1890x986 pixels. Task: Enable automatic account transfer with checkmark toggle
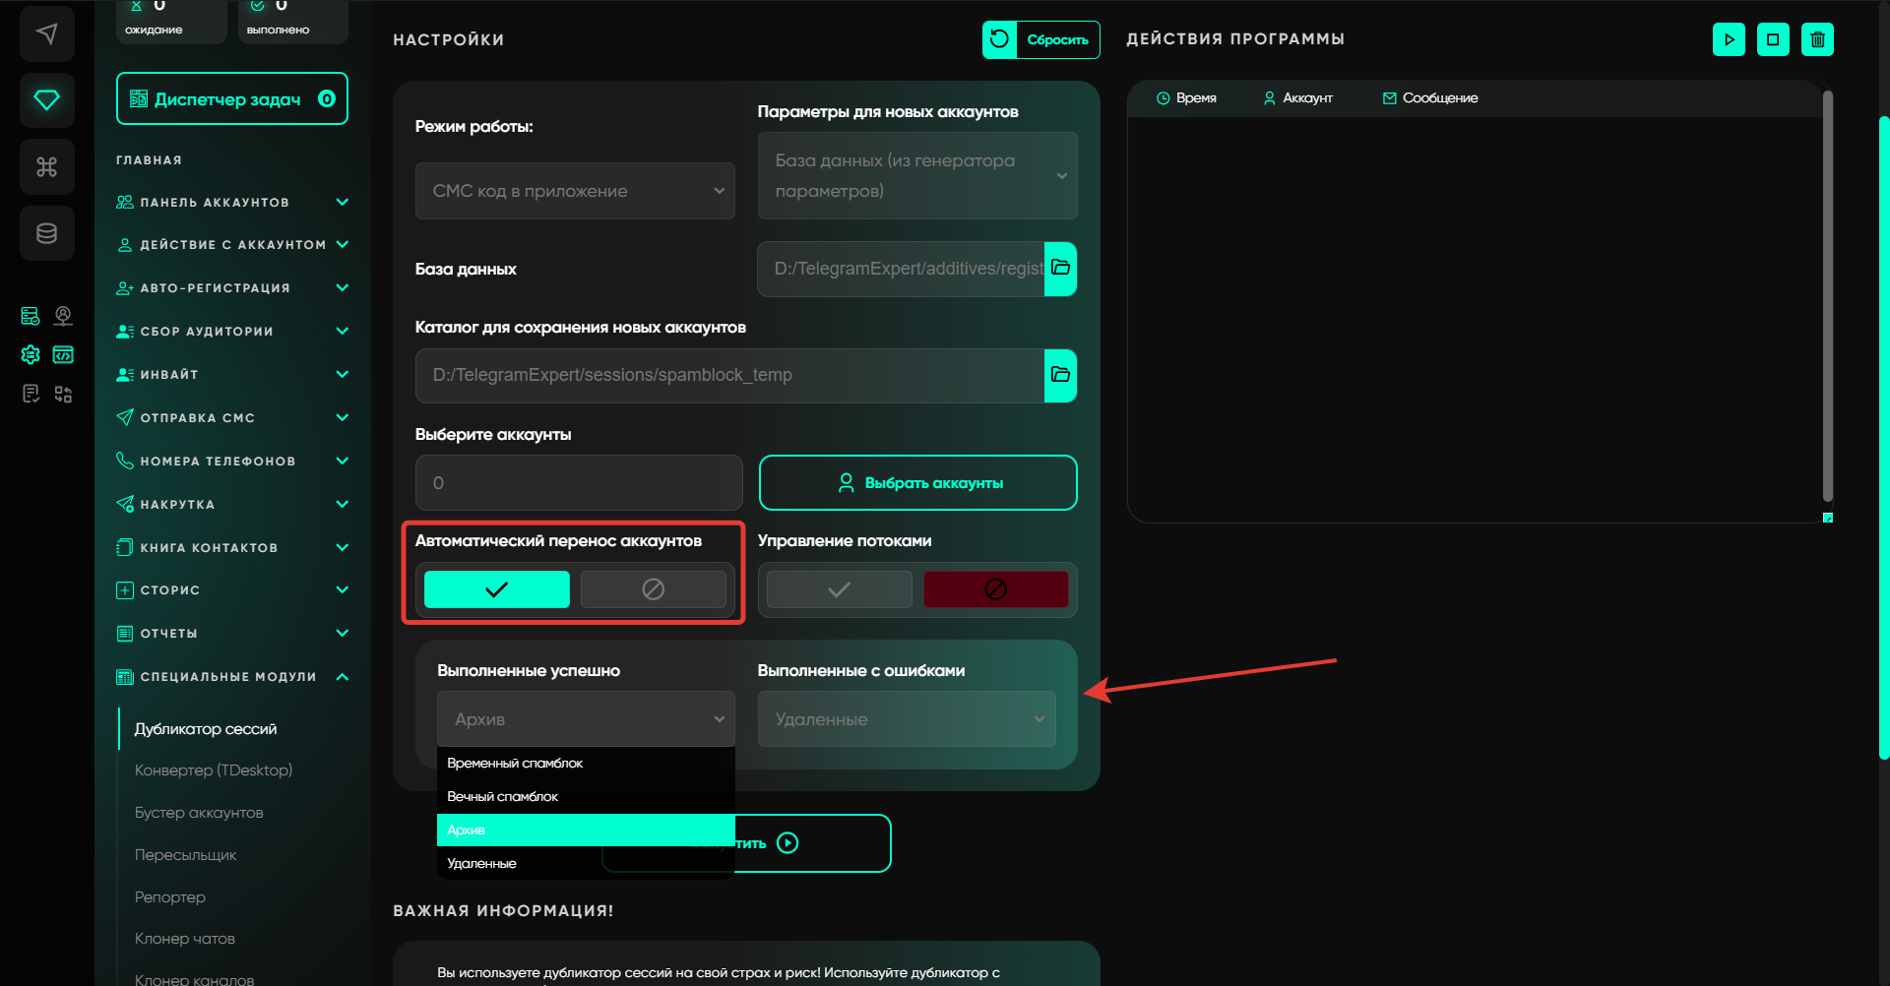496,589
